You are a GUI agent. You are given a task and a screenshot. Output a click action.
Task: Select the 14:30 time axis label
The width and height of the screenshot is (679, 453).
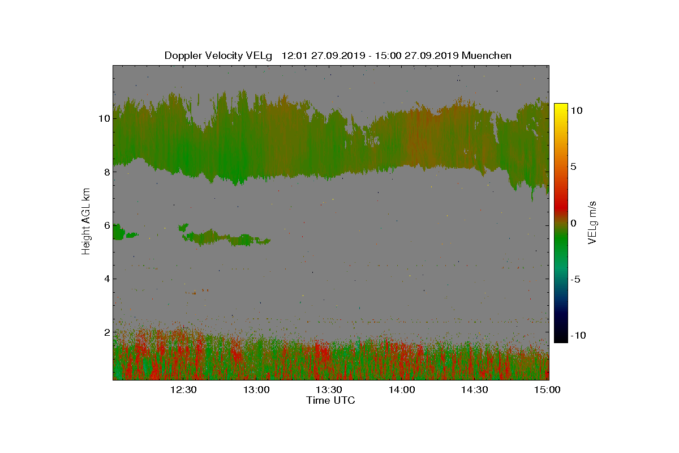[474, 390]
